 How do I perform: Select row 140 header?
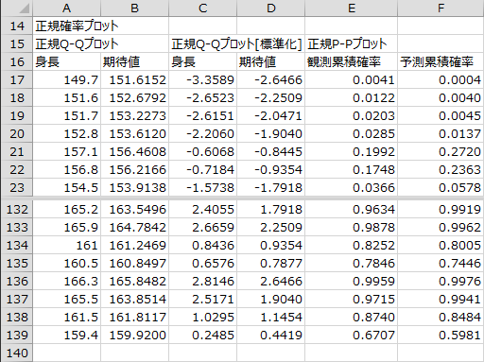(16, 353)
